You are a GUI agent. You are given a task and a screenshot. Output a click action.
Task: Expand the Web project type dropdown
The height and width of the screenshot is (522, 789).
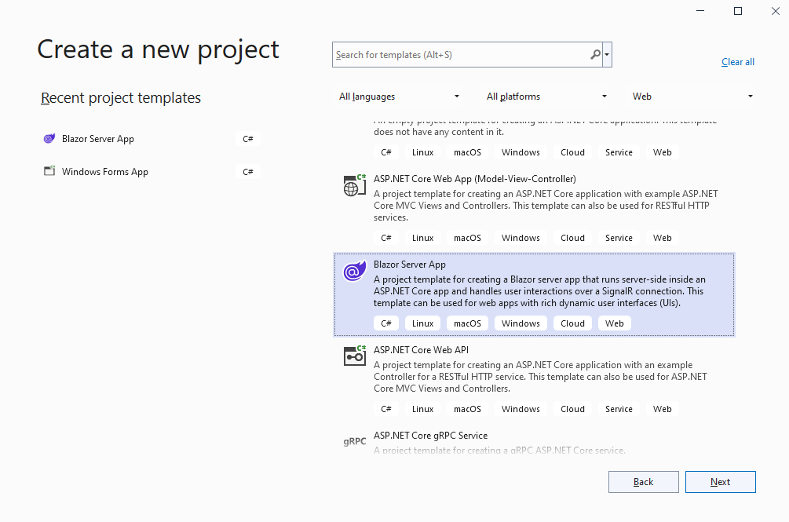(x=692, y=97)
